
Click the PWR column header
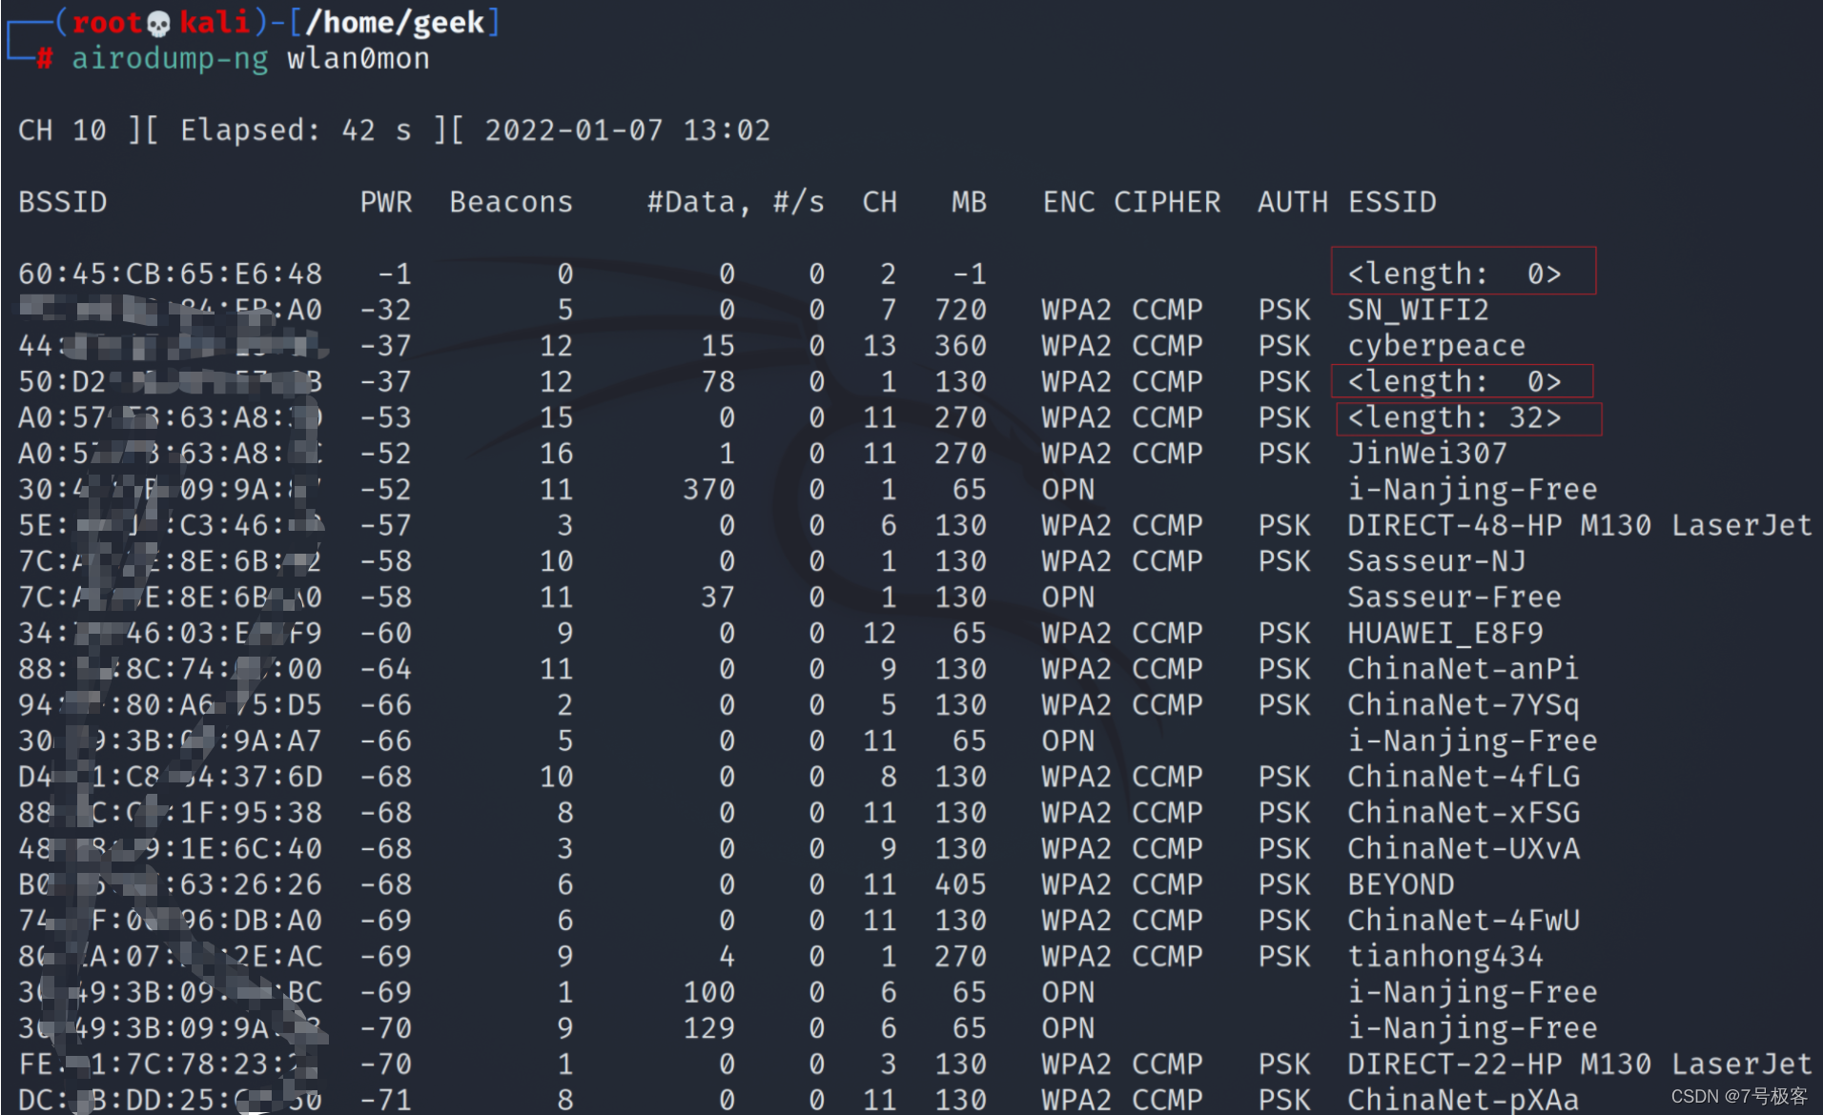386,202
